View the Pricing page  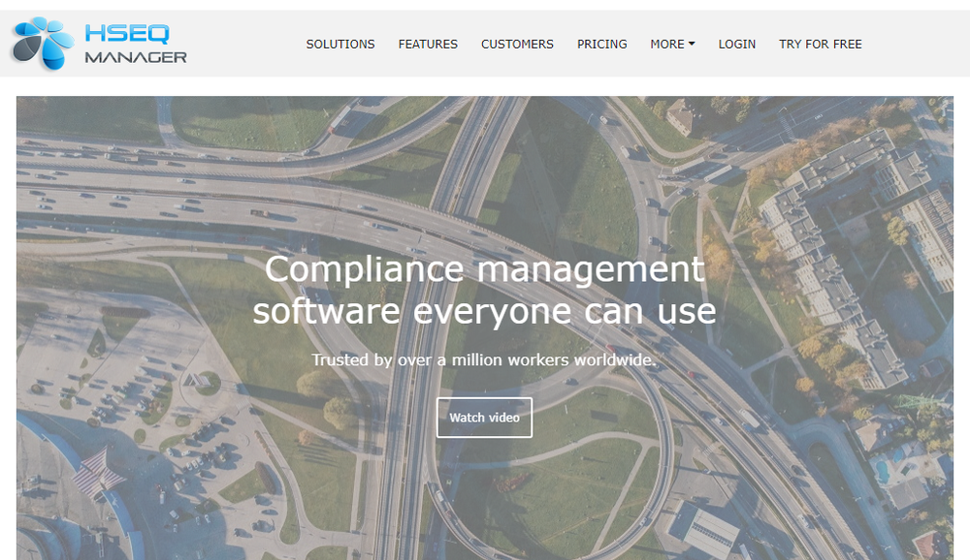[602, 44]
